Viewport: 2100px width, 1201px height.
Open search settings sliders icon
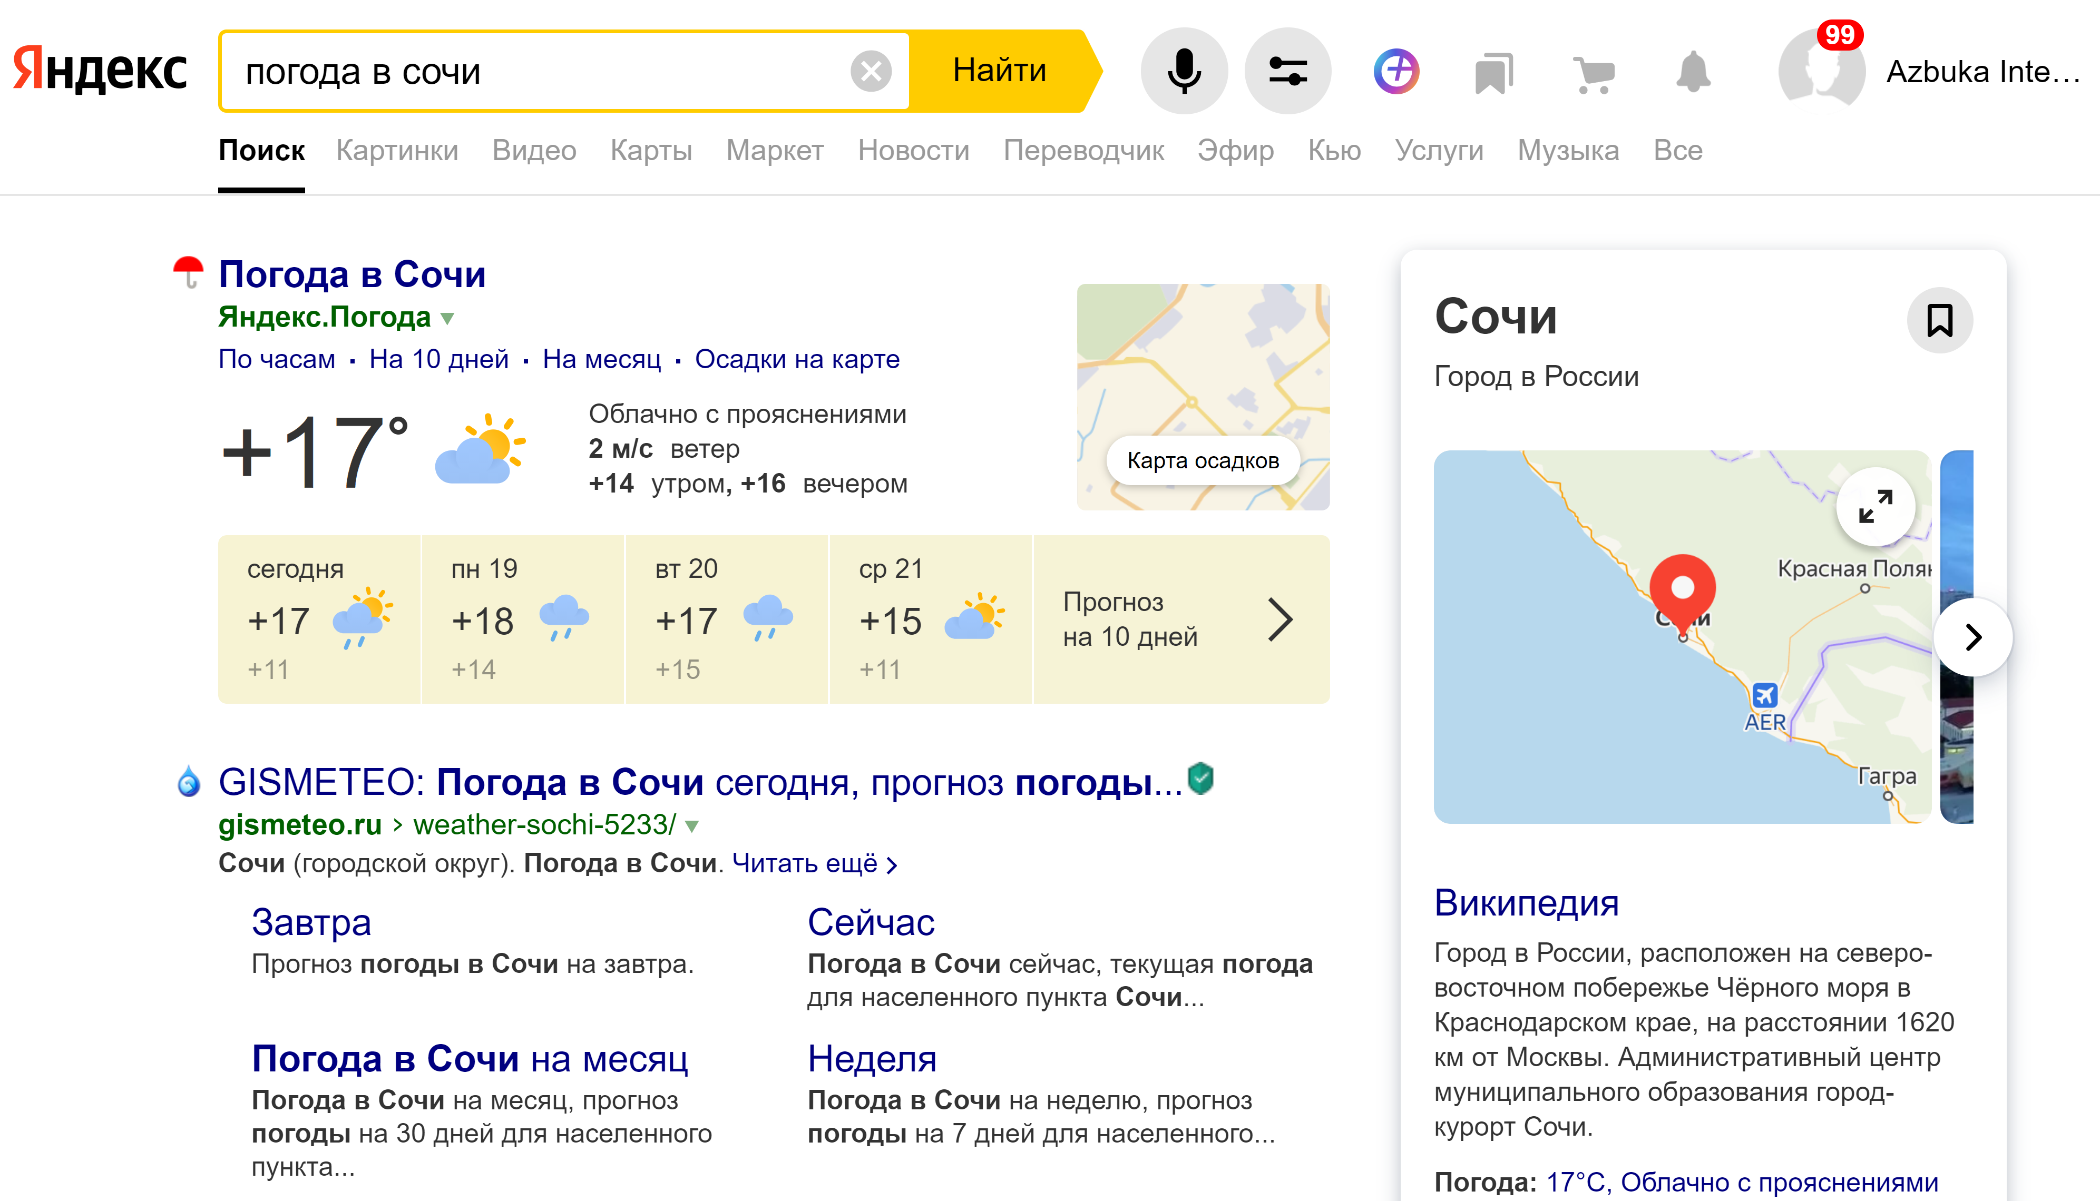click(x=1287, y=71)
